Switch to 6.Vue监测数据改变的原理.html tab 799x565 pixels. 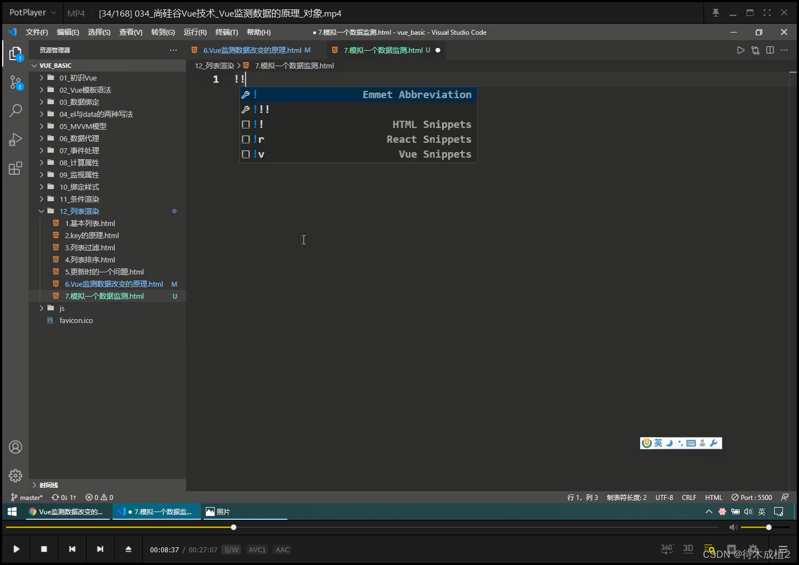253,50
